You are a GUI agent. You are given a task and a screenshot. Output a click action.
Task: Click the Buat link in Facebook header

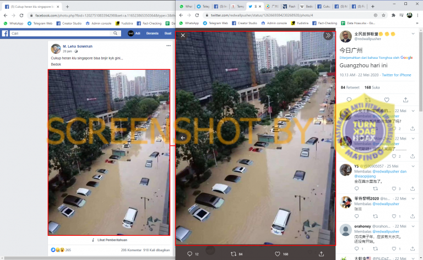[168, 34]
